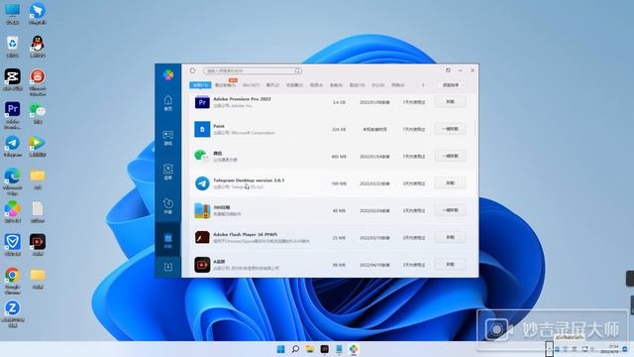Select the WeChat shortcut on the desktop
Screen dimensions: 634x357
tap(38, 113)
